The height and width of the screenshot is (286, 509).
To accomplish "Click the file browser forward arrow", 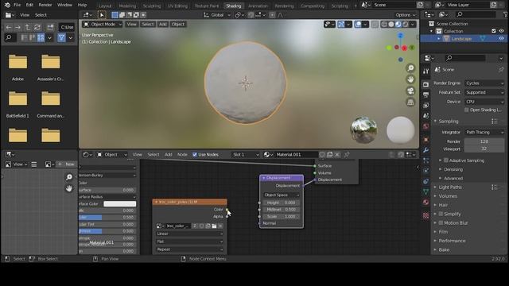I will pos(17,28).
